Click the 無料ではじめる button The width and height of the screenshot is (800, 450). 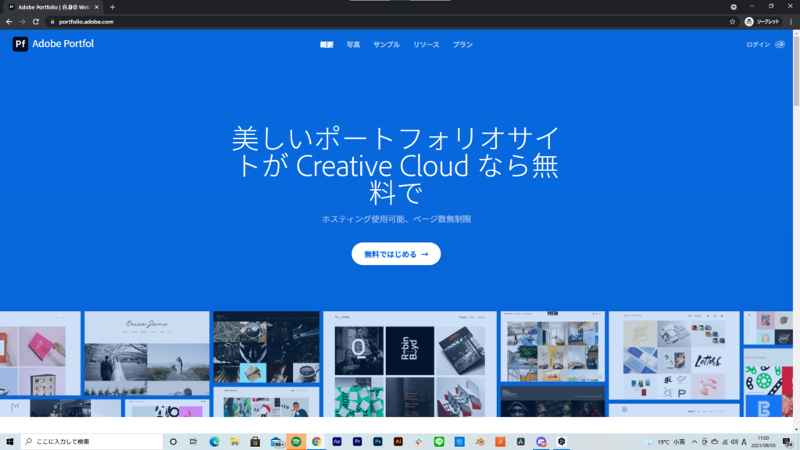pyautogui.click(x=396, y=254)
